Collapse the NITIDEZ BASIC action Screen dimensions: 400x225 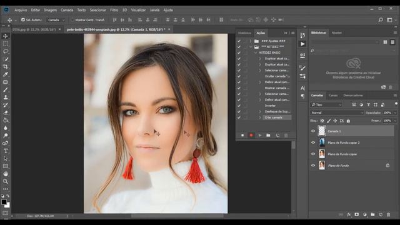[x=256, y=52]
